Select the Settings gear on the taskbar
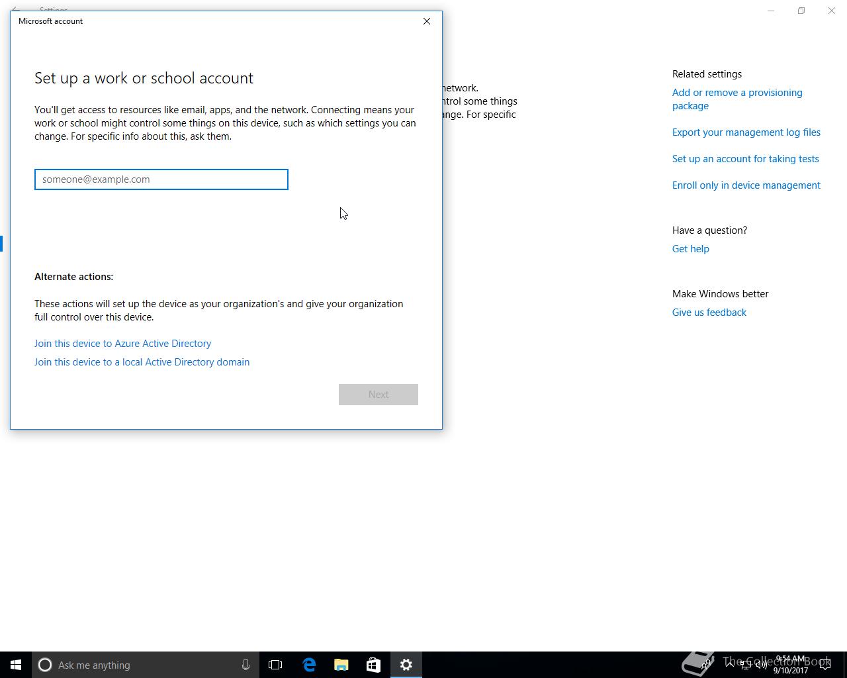Viewport: 847px width, 678px height. tap(406, 665)
